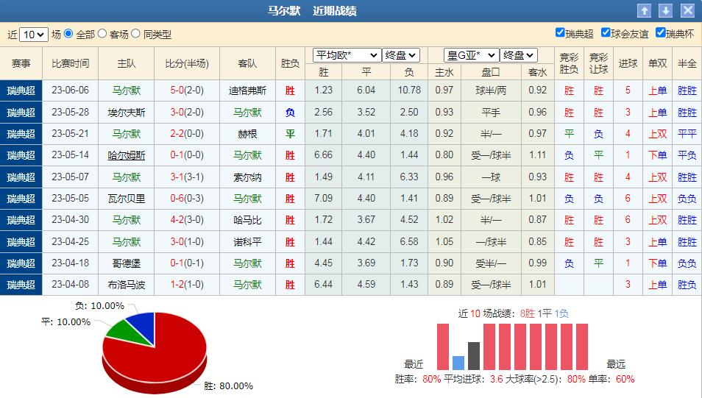
Task: Open home team 马尔默 in 23-06-06 row
Action: click(x=127, y=90)
